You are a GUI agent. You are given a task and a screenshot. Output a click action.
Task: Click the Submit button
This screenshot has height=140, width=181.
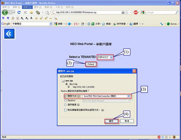point(91,64)
